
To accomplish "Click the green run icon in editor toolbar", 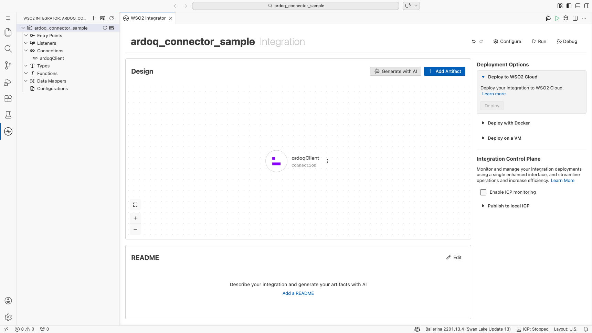I will [557, 18].
